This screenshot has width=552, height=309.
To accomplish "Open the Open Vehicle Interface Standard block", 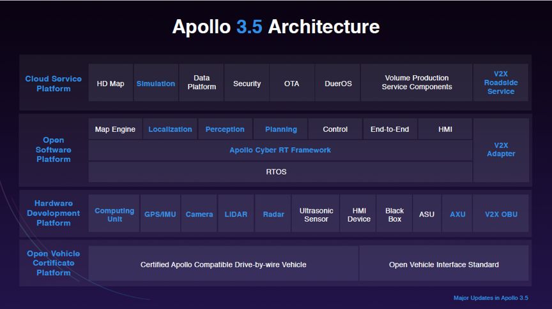I will [x=443, y=264].
